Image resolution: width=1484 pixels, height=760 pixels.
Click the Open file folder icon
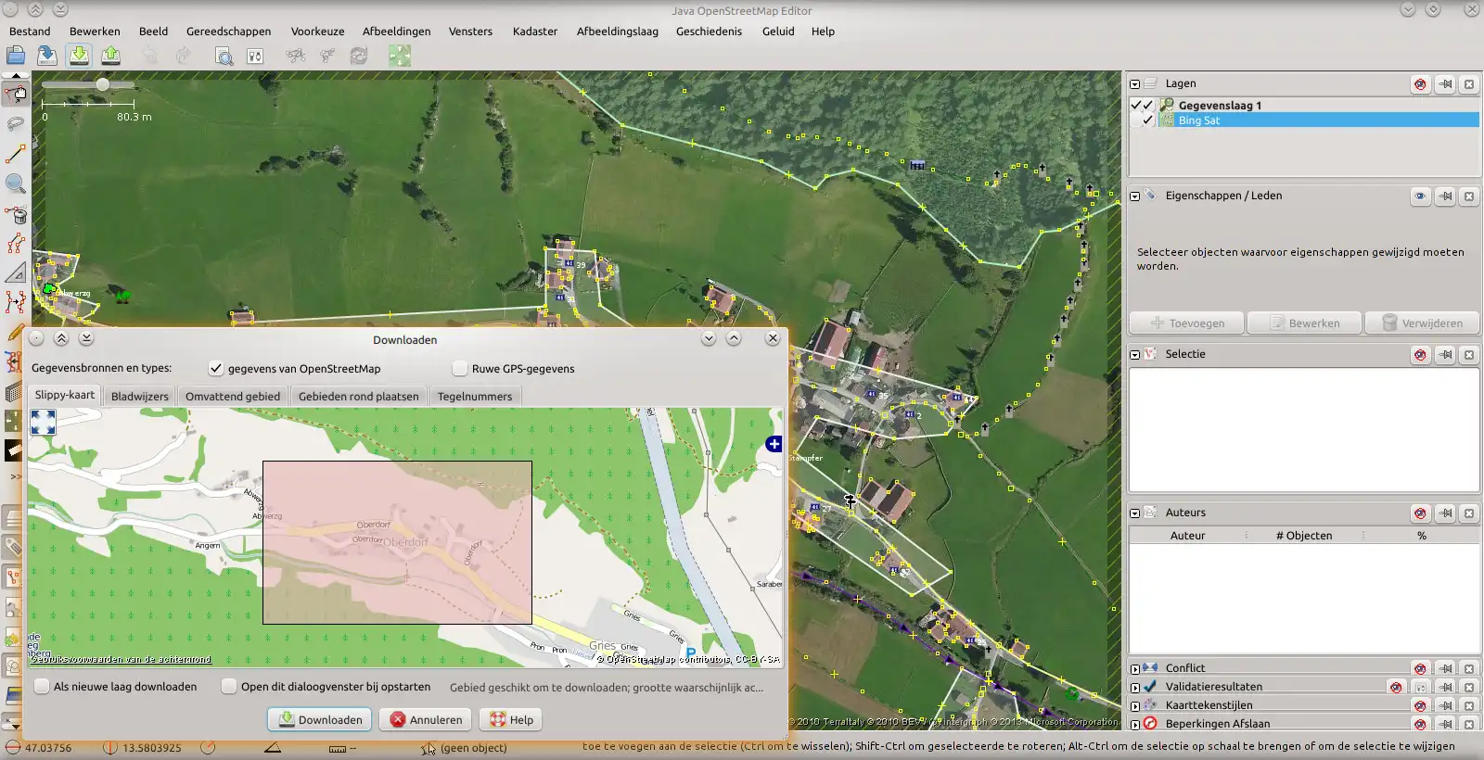pos(16,57)
